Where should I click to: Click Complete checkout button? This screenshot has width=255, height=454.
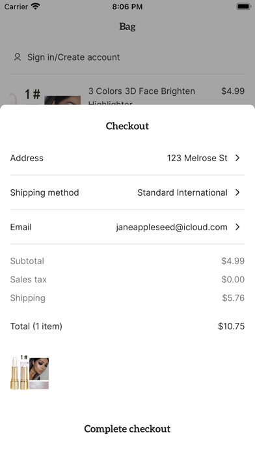(x=127, y=429)
